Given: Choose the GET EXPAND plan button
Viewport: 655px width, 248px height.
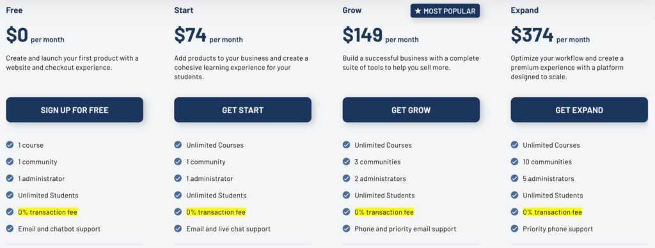Looking at the screenshot, I should (x=580, y=110).
